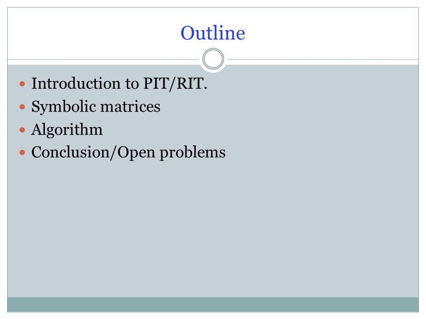Click the empty gray area below the bullets
This screenshot has height=319, width=426.
click(213, 228)
